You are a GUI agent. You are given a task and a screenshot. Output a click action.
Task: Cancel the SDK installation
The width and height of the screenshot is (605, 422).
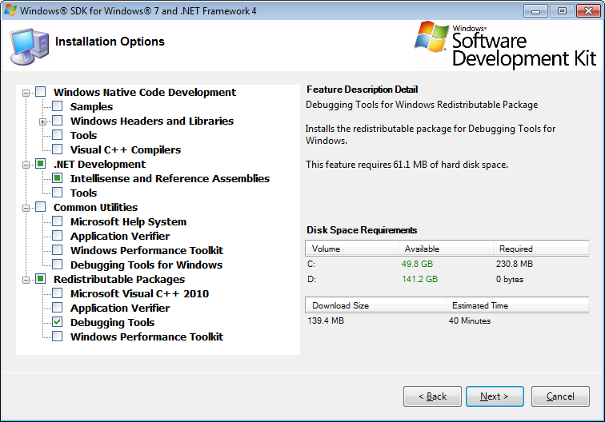click(x=560, y=396)
